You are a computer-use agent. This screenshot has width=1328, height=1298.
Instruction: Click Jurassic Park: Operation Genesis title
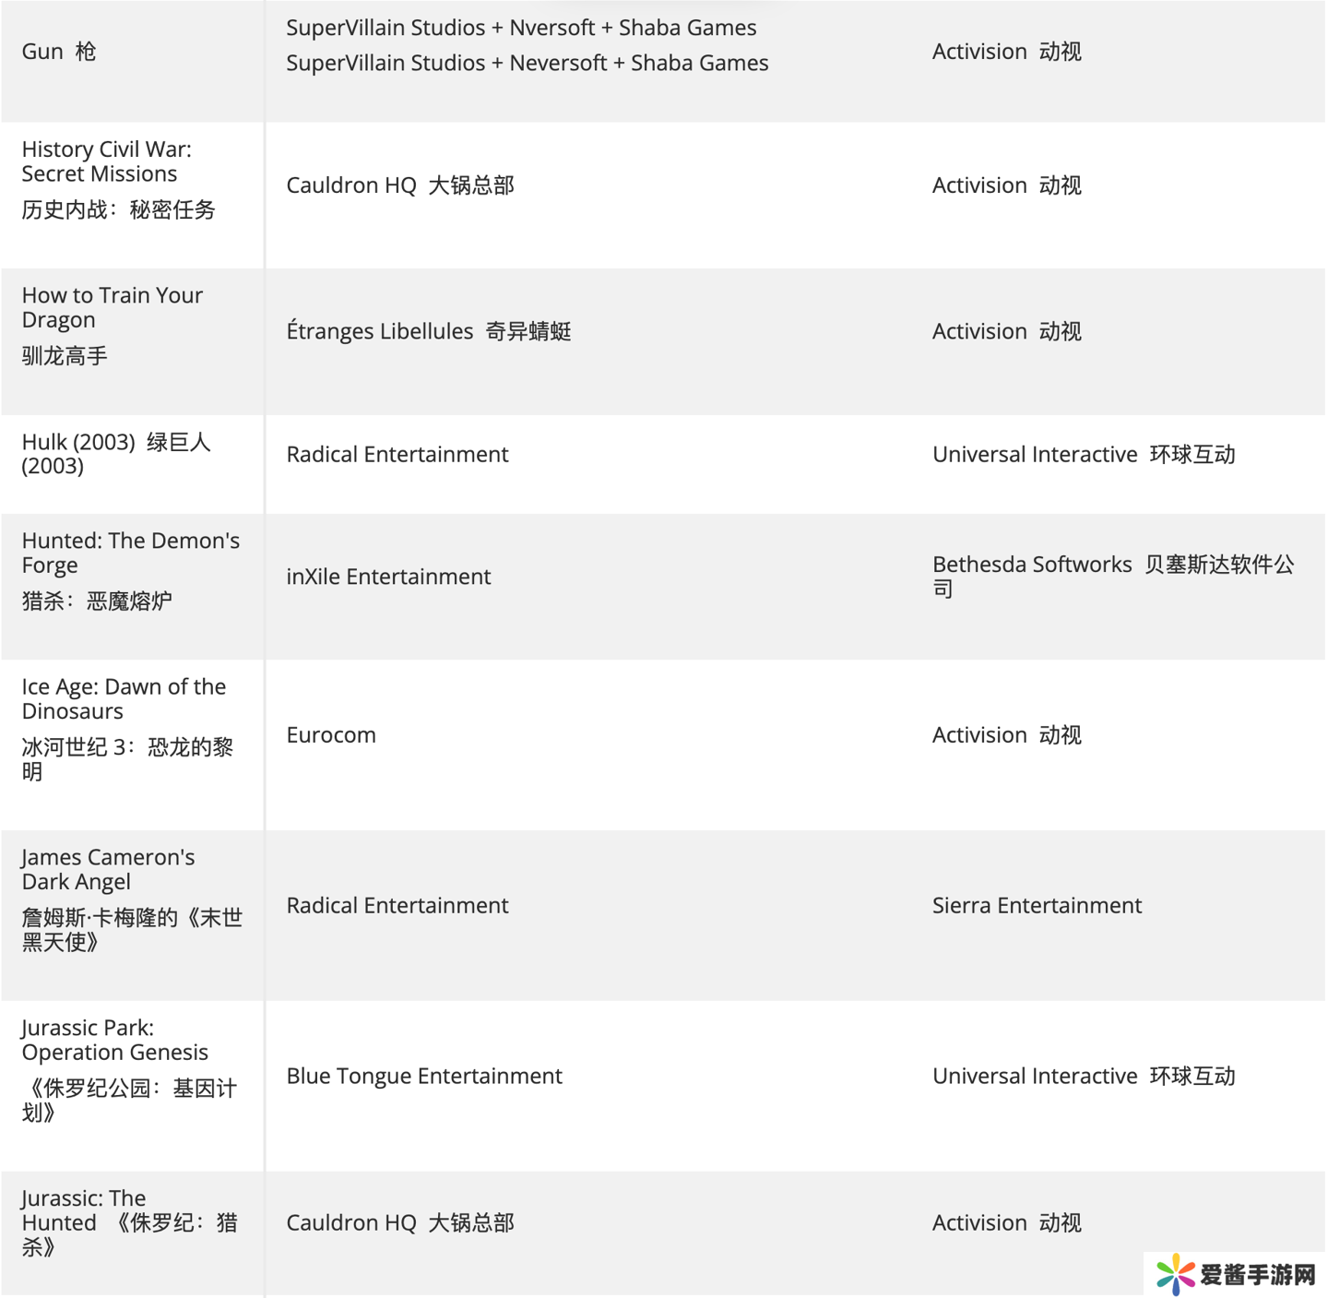[x=114, y=1040]
